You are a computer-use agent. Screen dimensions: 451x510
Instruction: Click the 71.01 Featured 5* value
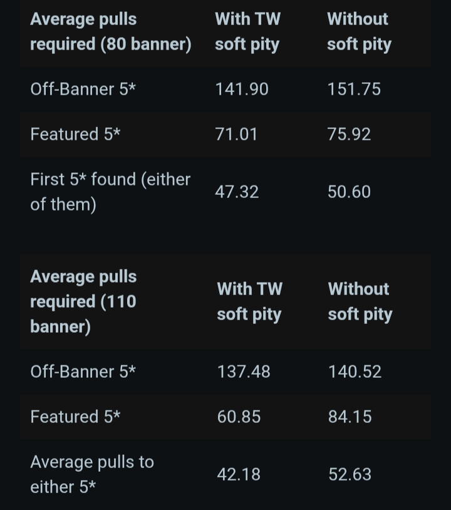[x=236, y=134]
